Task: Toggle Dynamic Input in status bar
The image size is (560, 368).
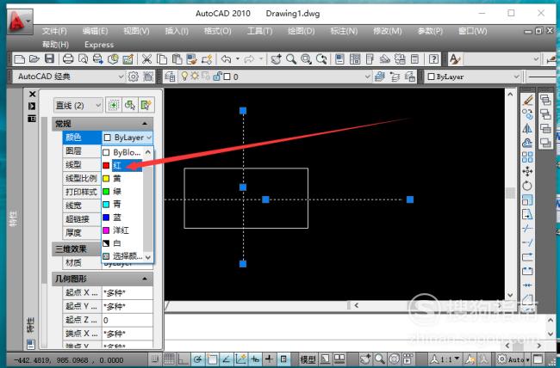Action: pos(255,359)
